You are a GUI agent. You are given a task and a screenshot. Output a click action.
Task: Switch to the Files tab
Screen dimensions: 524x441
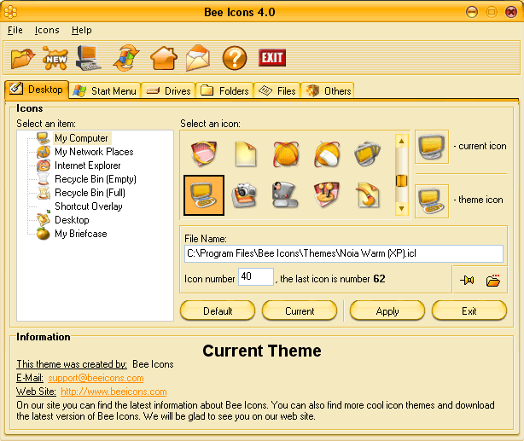coord(277,91)
